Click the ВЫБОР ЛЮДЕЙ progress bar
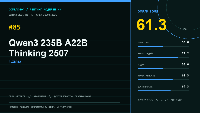The height and width of the screenshot is (113, 200). tap(163, 58)
